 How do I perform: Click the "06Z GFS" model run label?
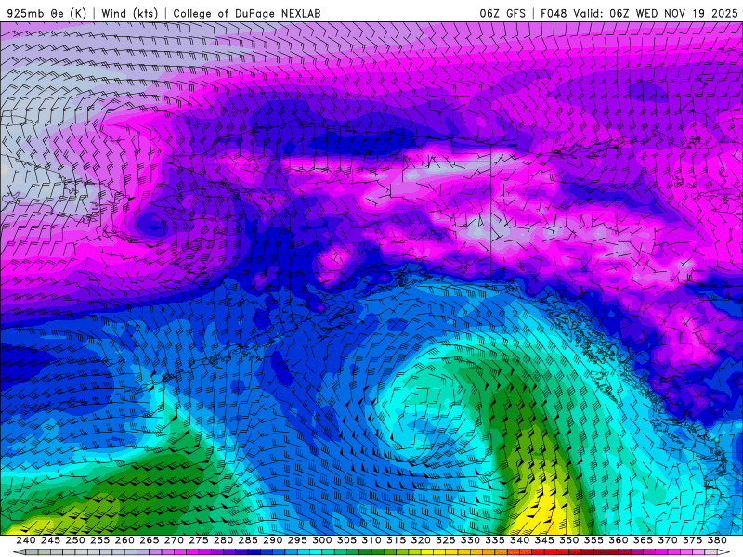pos(502,13)
